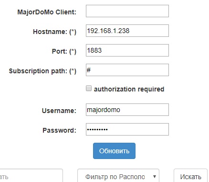209x182 pixels.
Task: Open the Фильтр по Располо dropdown
Action: tap(118, 176)
